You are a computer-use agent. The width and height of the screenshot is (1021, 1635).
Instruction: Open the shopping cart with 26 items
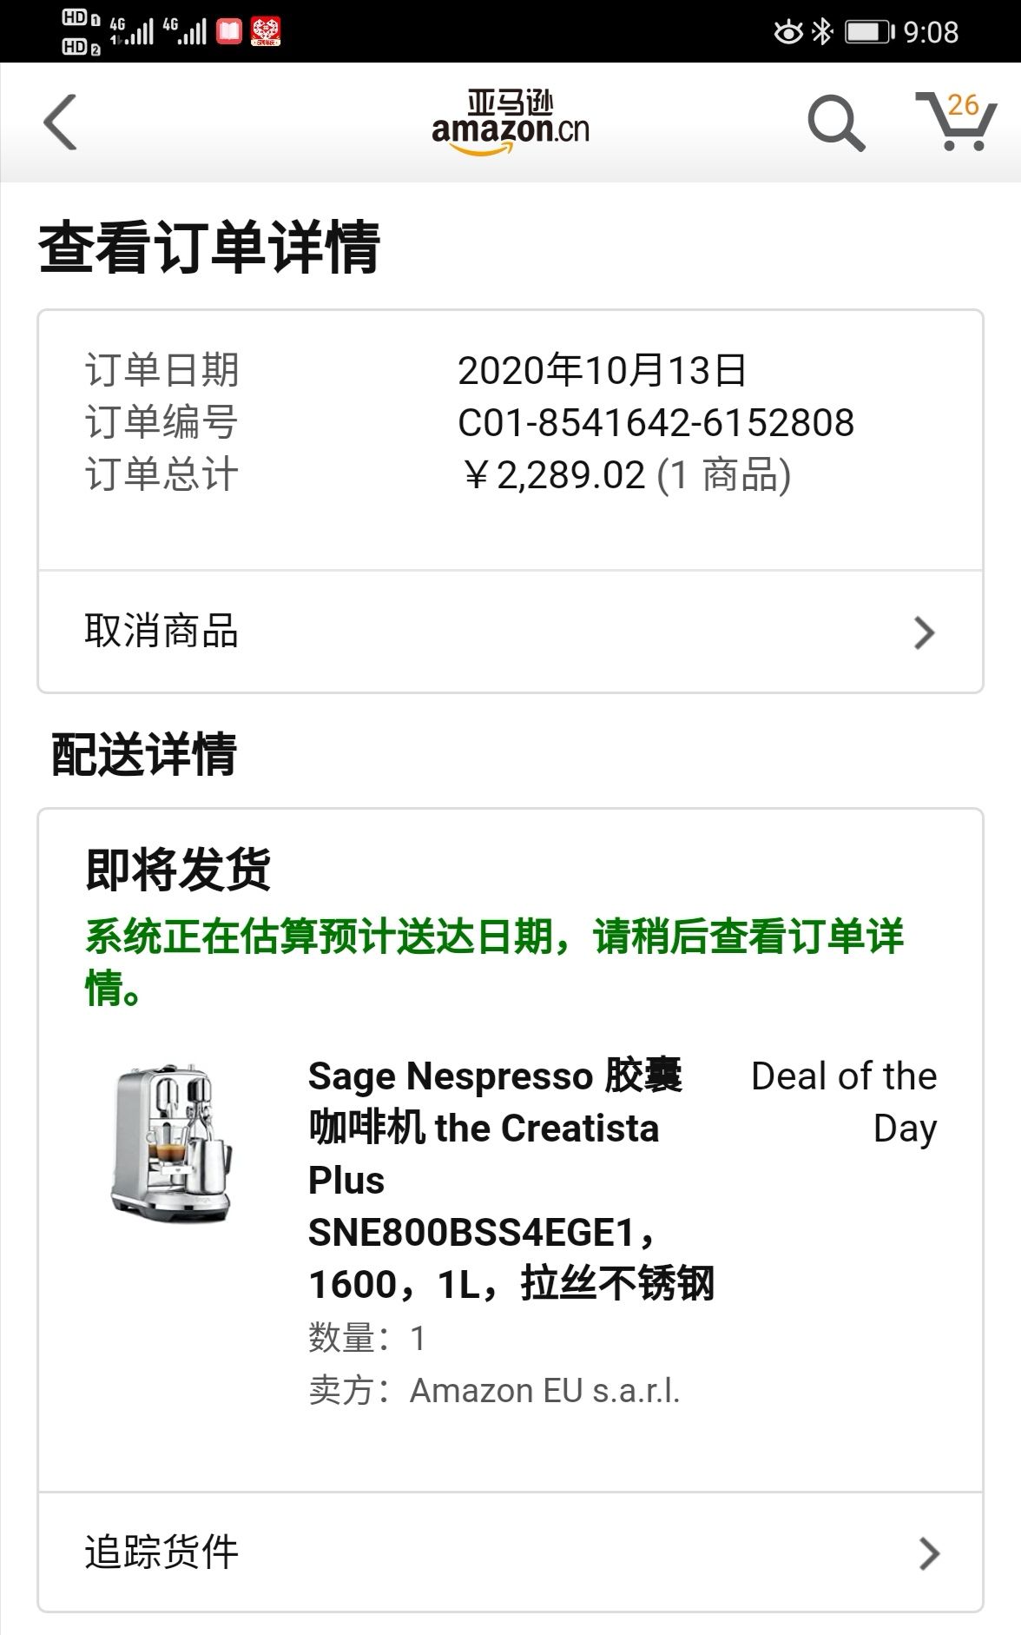955,121
